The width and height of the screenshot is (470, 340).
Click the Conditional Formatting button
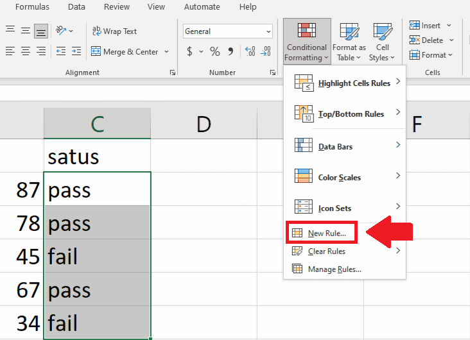[307, 41]
